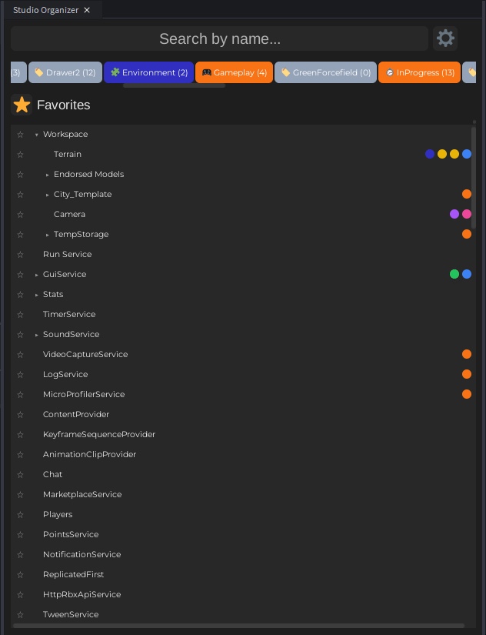
Task: Open the InProgress (13) tag filter
Action: 419,72
